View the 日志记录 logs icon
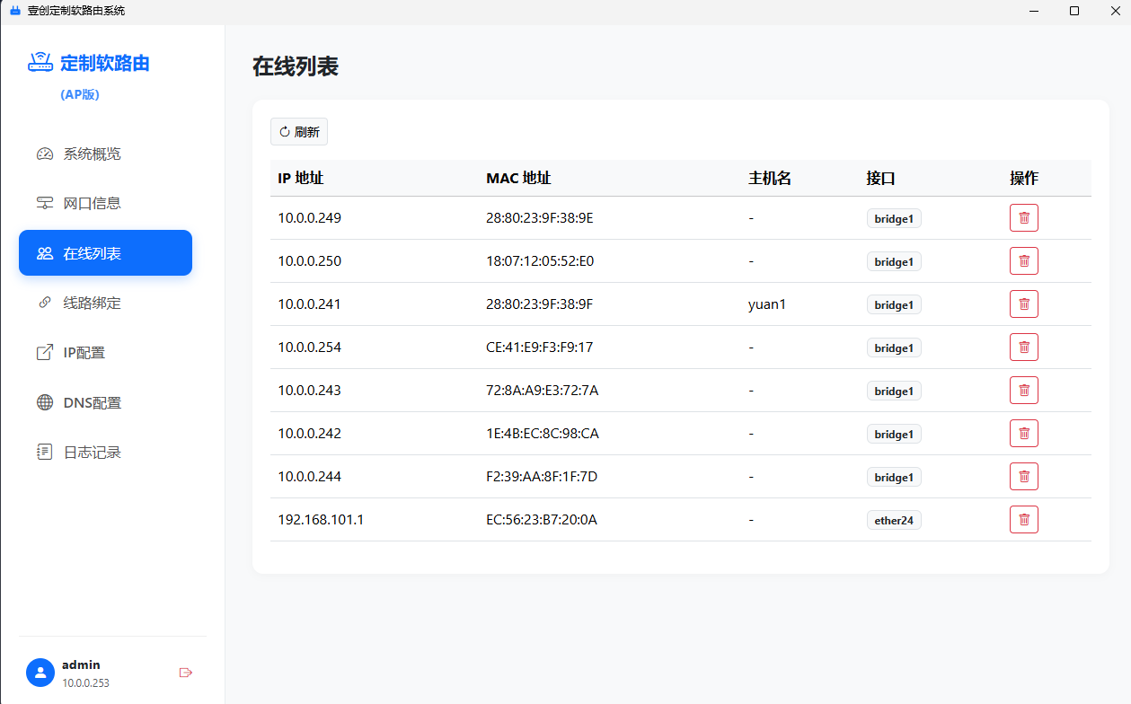1131x704 pixels. [x=44, y=452]
